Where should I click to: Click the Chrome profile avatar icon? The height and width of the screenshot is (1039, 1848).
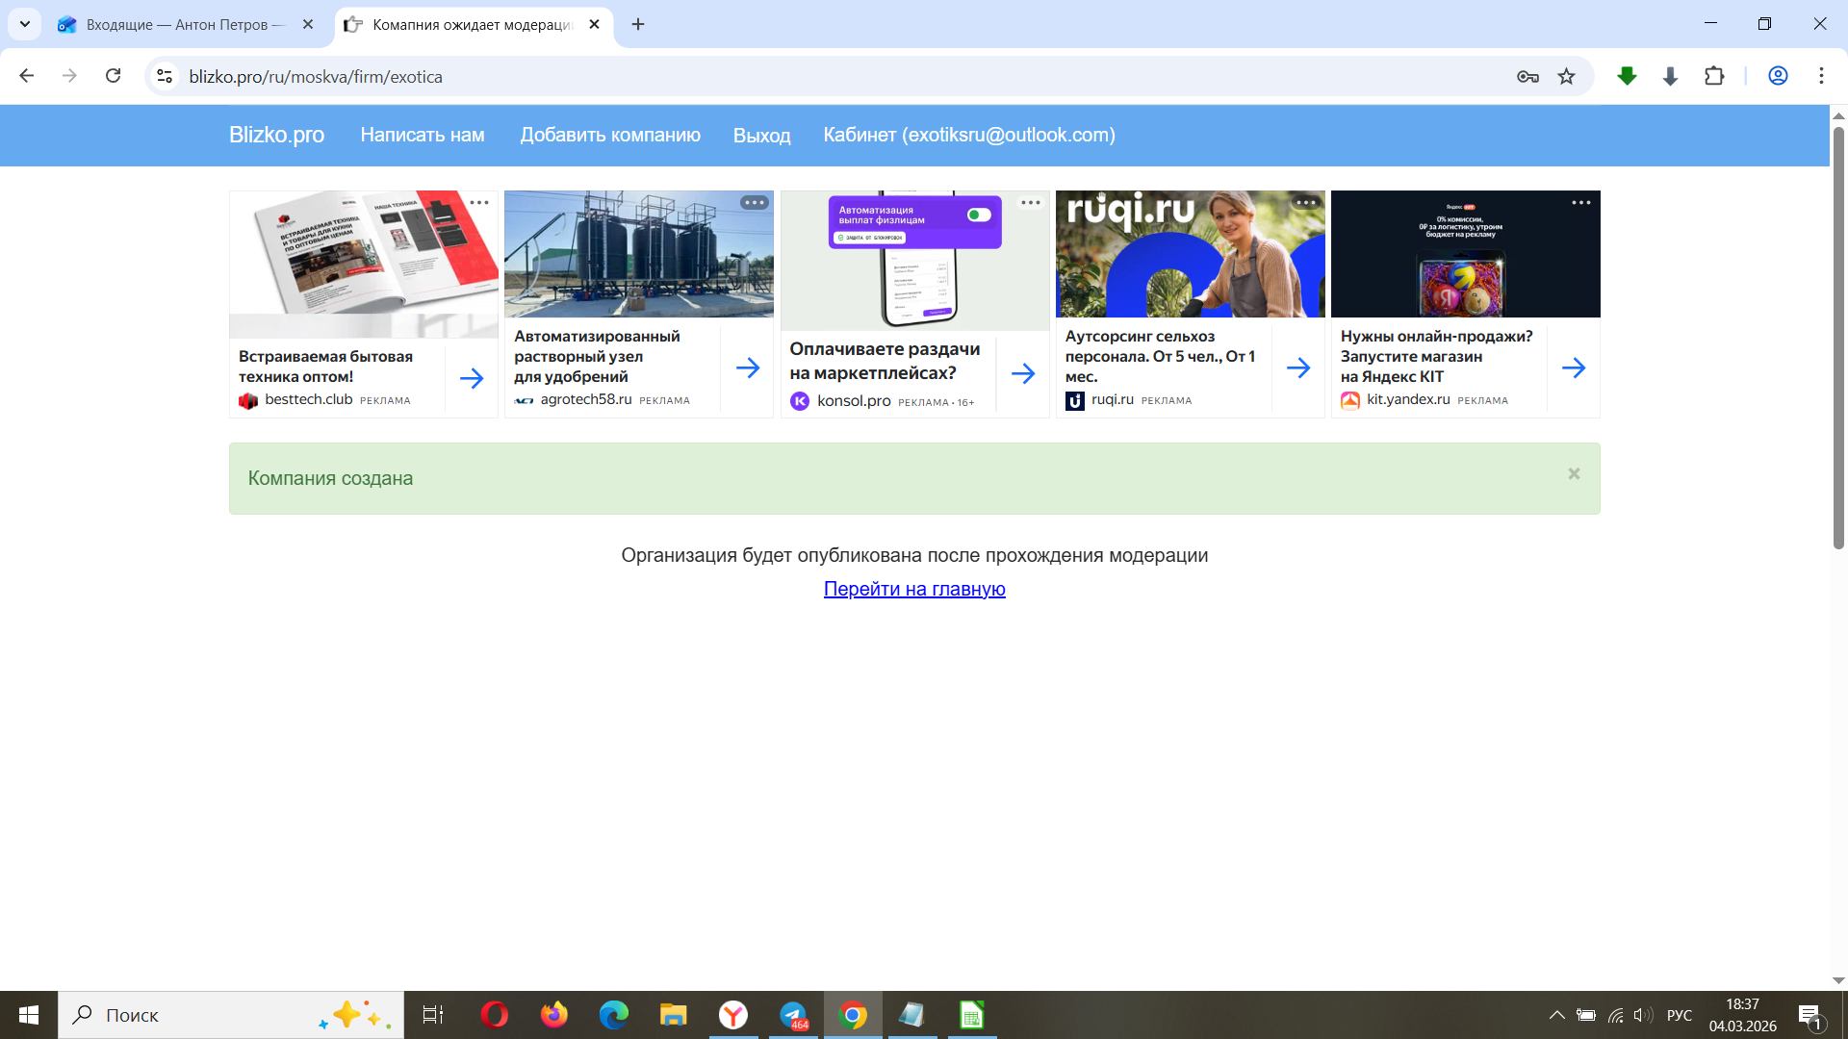tap(1778, 77)
